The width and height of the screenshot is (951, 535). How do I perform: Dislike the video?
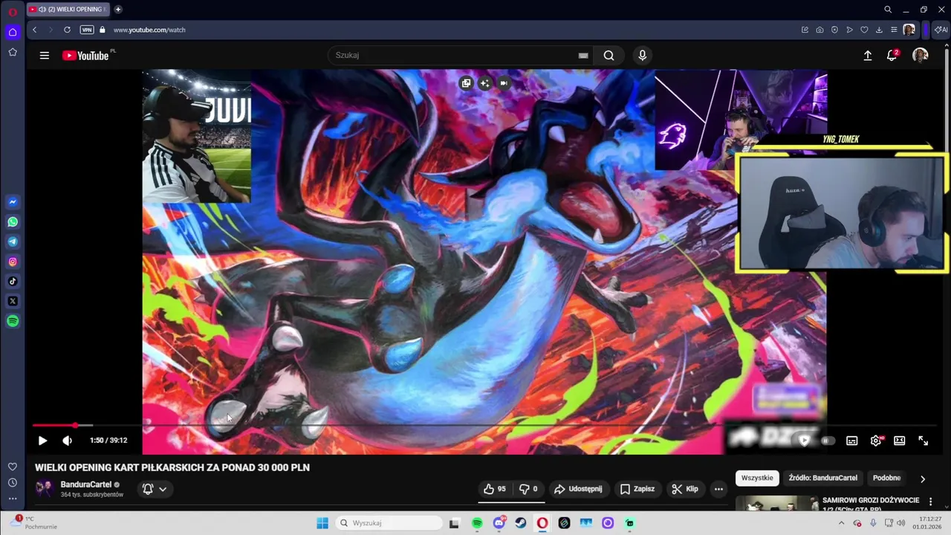pyautogui.click(x=528, y=489)
